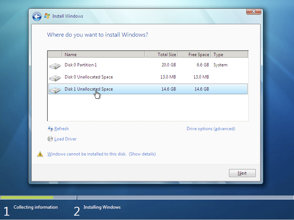Click the drive icon for Disk 0 Unallocated Space

55,78
